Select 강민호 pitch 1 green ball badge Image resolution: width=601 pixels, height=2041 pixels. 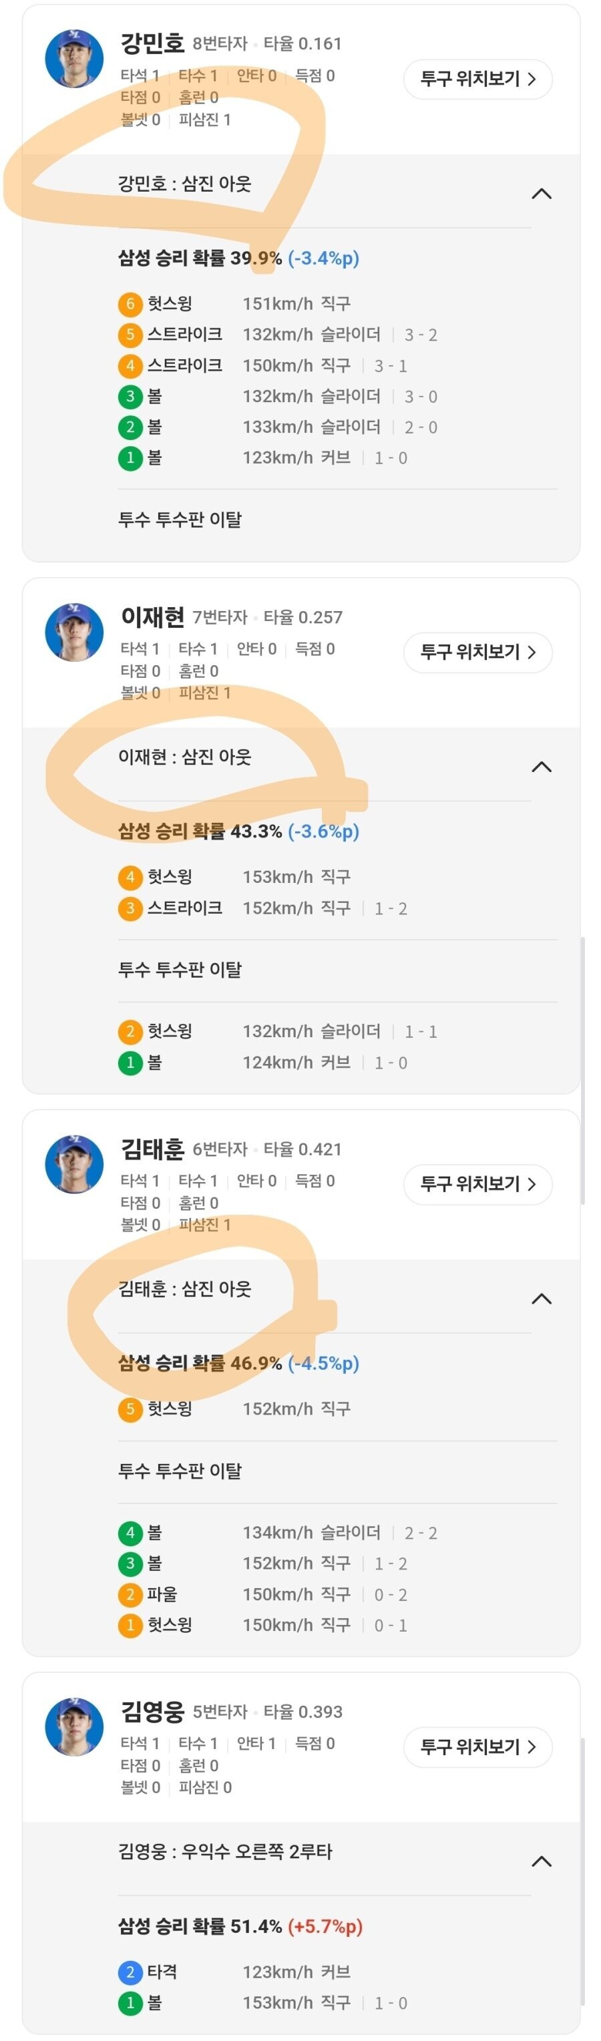[130, 458]
